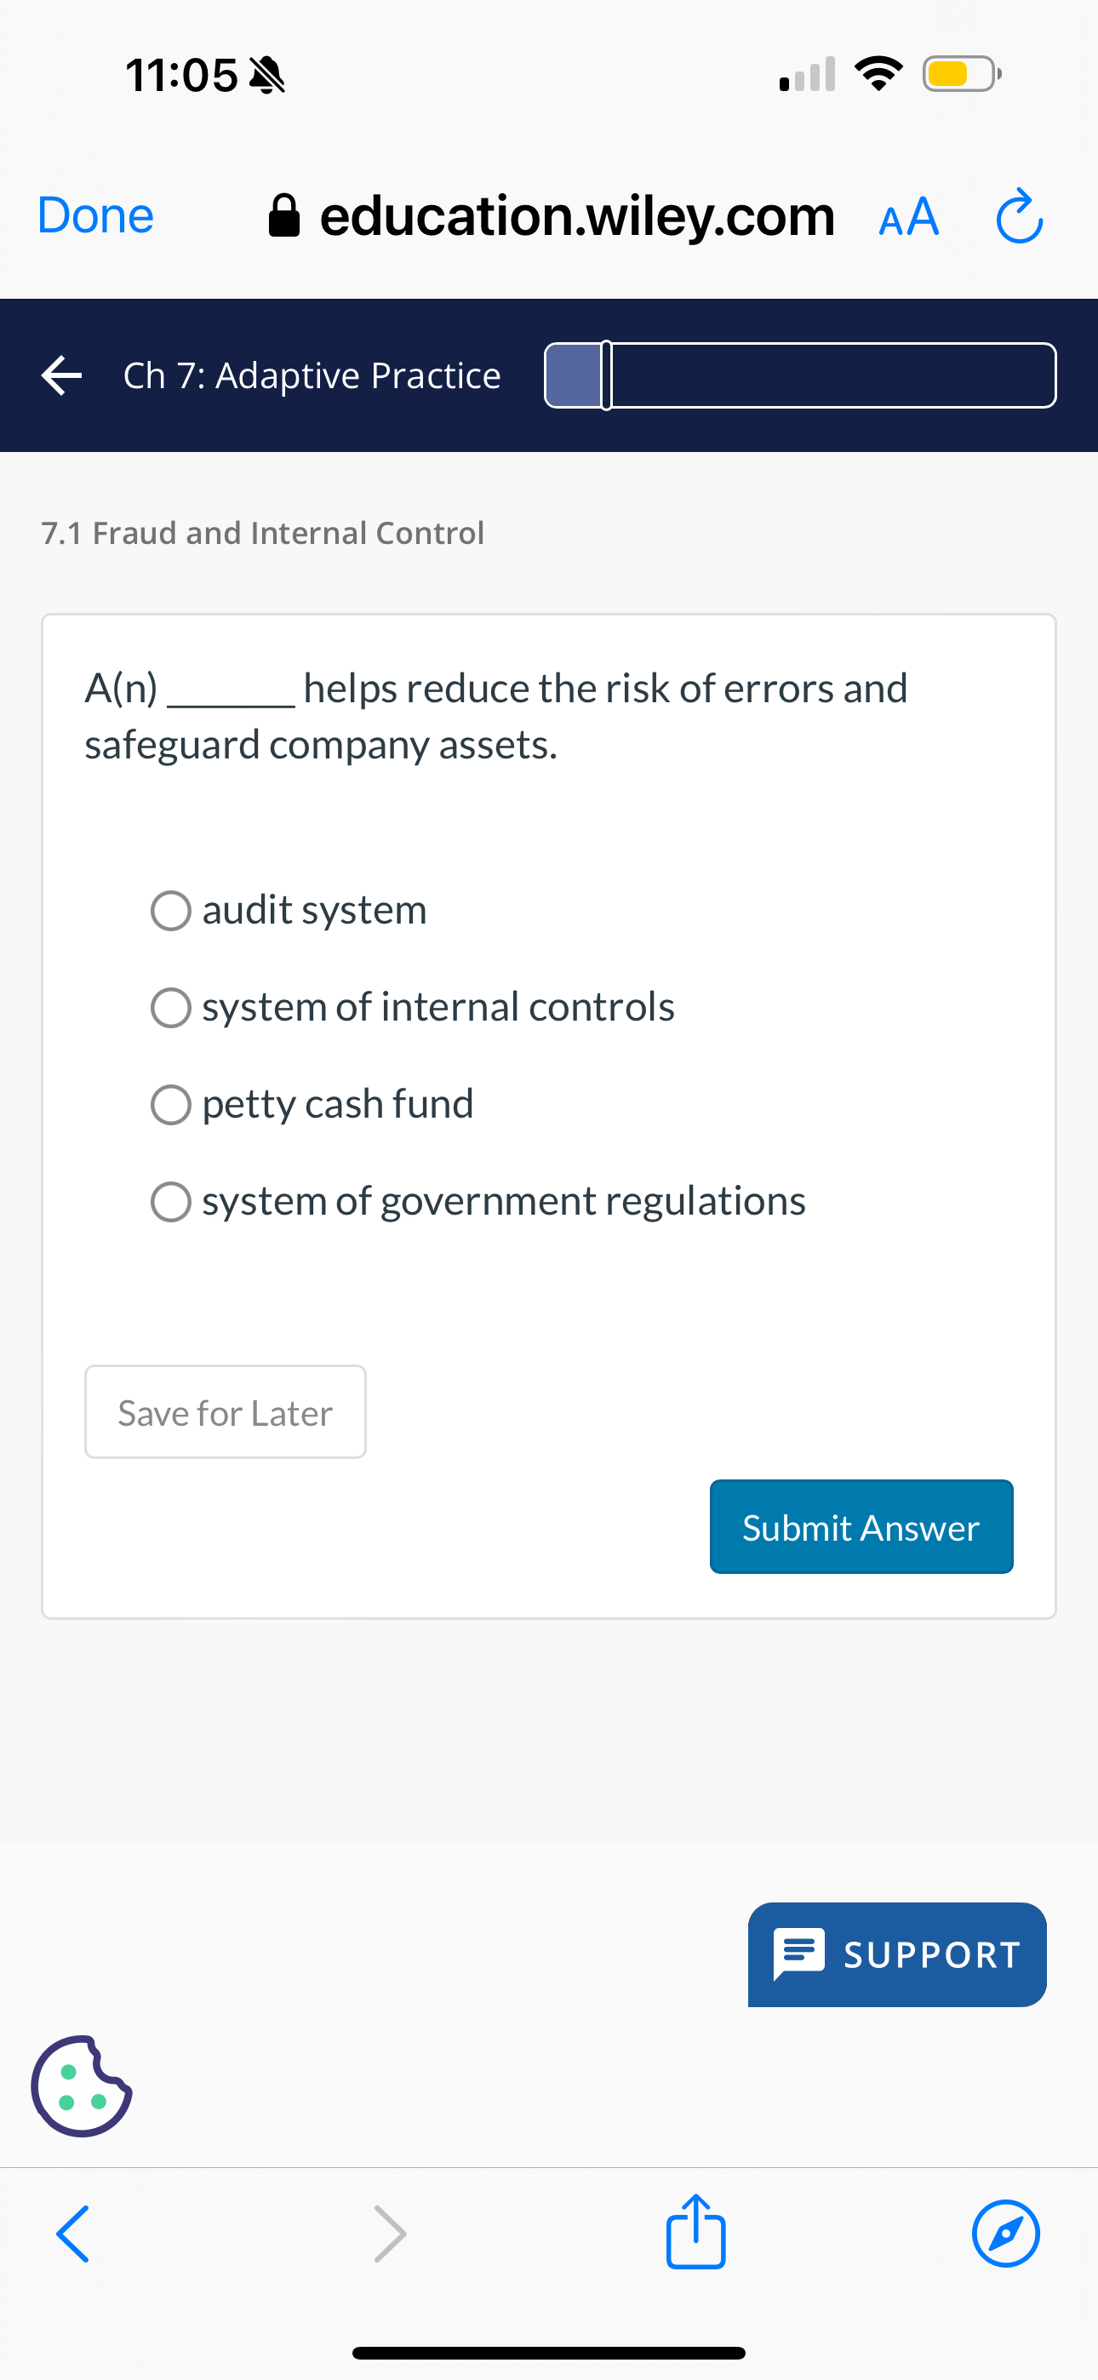Open the share sheet
The width and height of the screenshot is (1098, 2380).
(695, 2234)
